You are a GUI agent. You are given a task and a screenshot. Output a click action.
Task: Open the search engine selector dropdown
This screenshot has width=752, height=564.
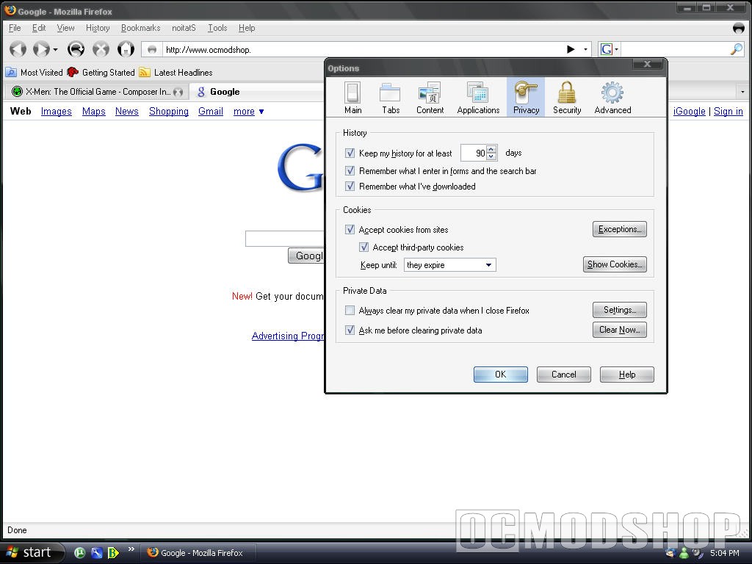617,49
